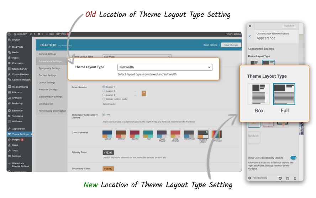Switch to desktop preview icon
The height and width of the screenshot is (198, 316).
(280, 178)
